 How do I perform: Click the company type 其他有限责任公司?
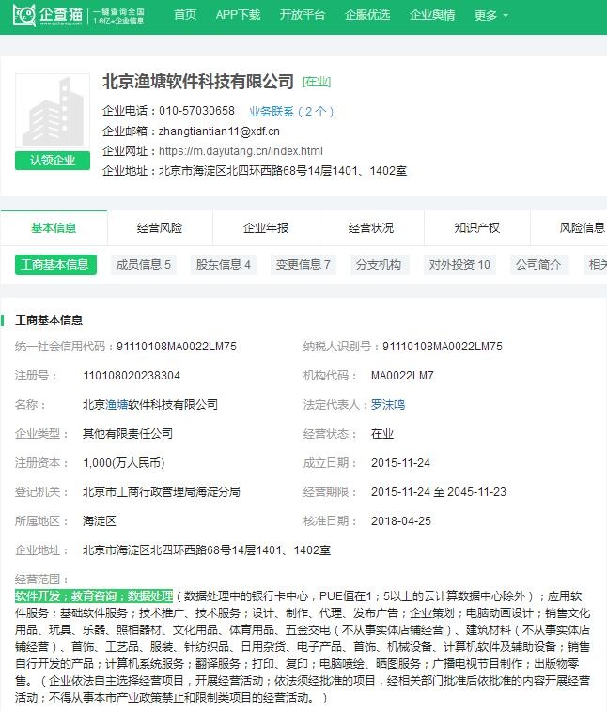click(128, 434)
